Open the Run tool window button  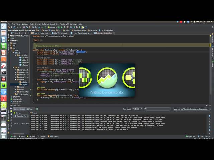coord(13,136)
